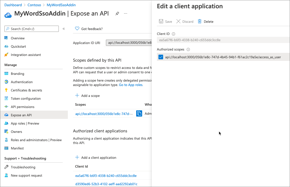Image resolution: width=290 pixels, height=187 pixels.
Task: Open client ID ea5a67f6-b6f3-4338 link
Action: pyautogui.click(x=106, y=176)
